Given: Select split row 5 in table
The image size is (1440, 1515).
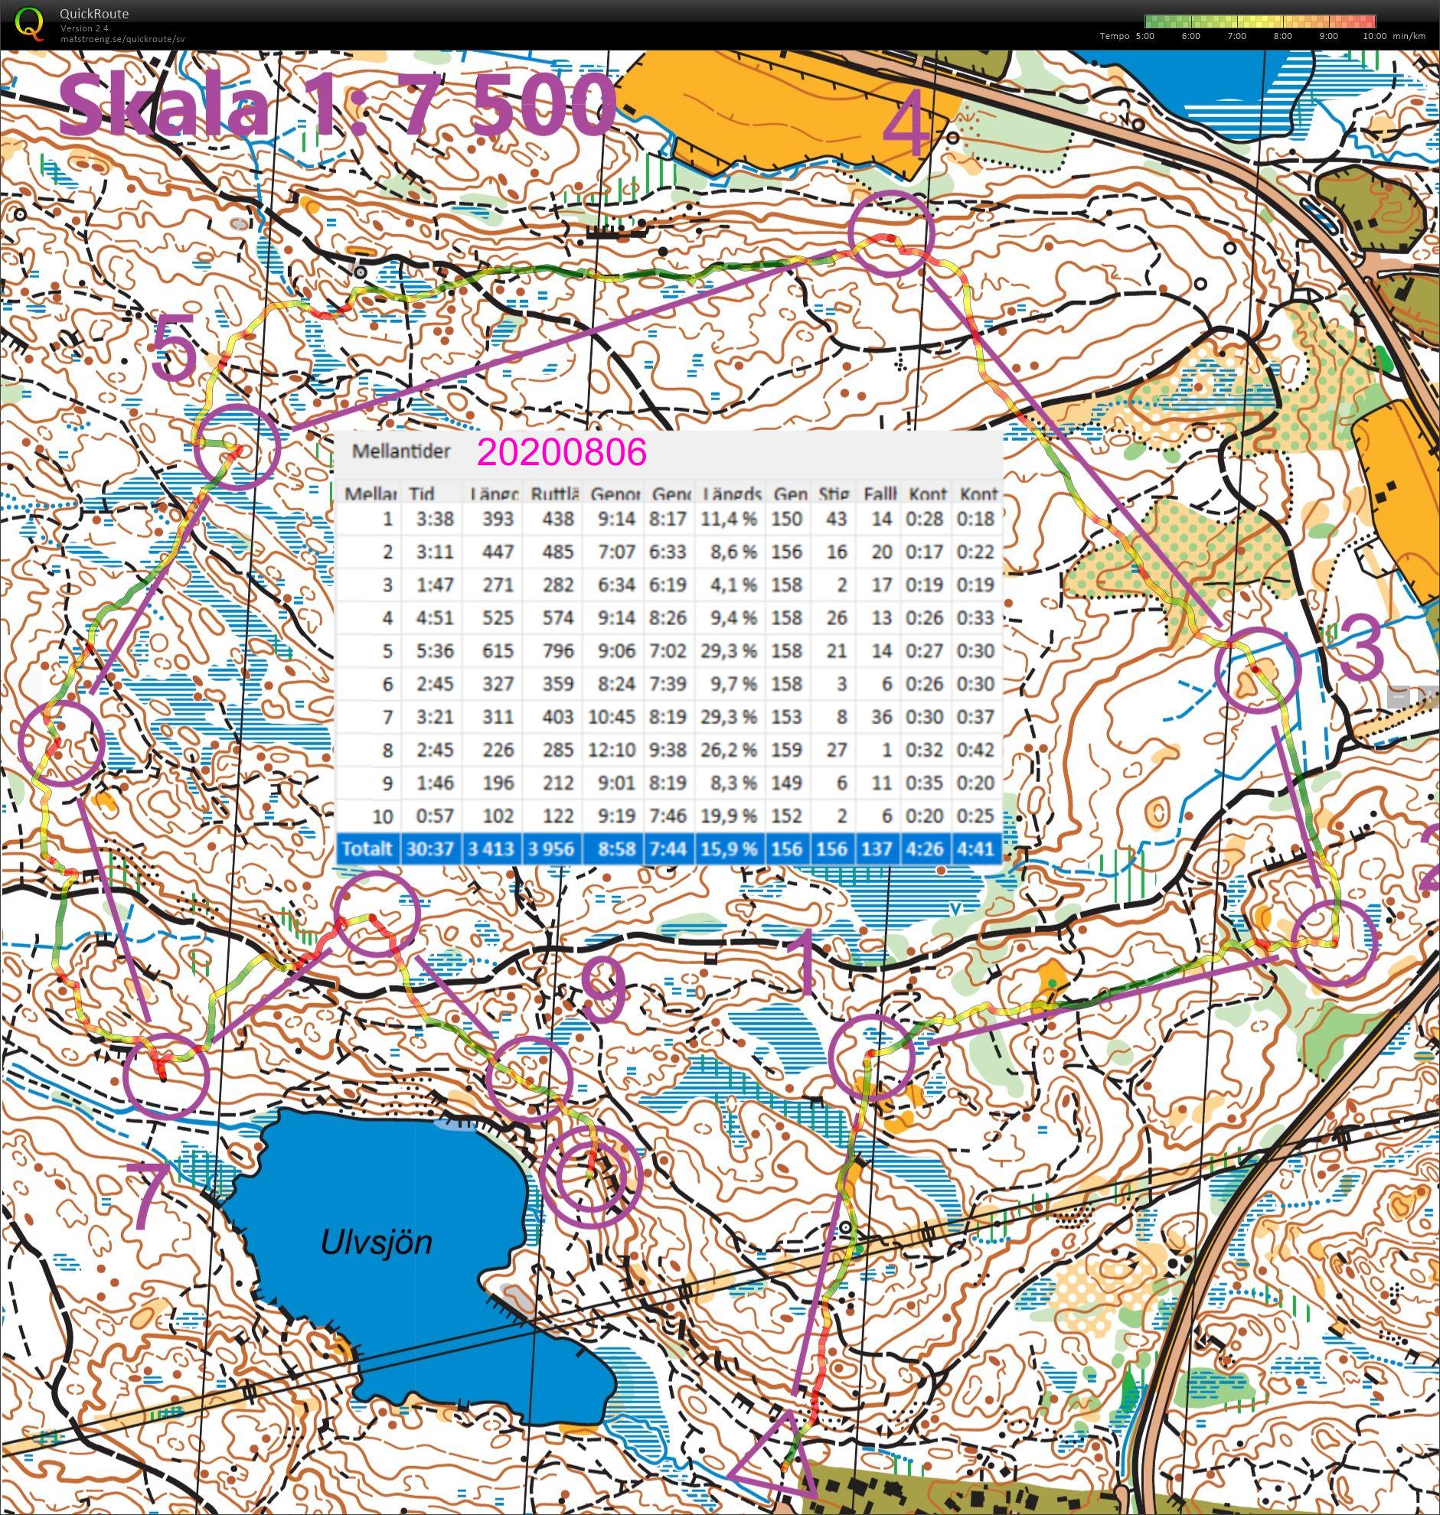Looking at the screenshot, I should [668, 651].
